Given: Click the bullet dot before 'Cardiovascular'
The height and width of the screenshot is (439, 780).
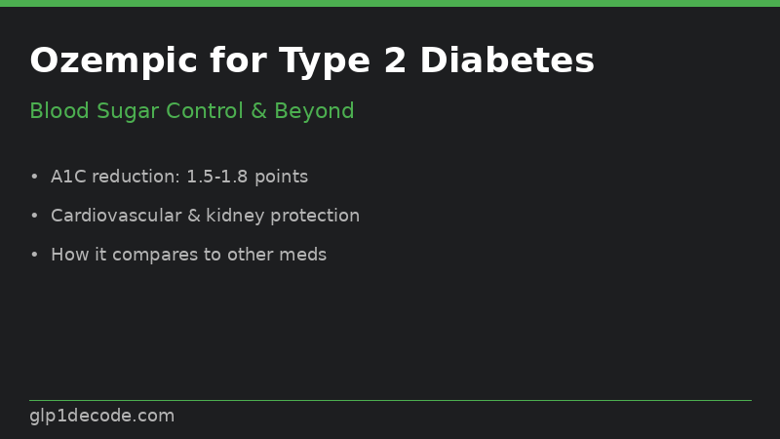Looking at the screenshot, I should (34, 216).
